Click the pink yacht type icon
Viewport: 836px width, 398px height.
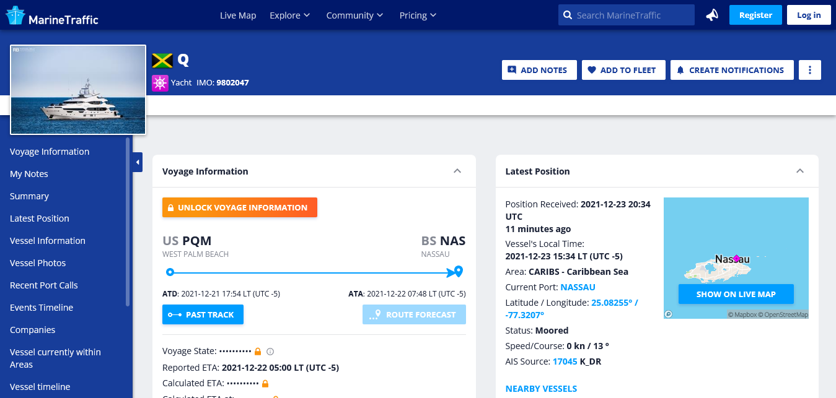pos(160,83)
